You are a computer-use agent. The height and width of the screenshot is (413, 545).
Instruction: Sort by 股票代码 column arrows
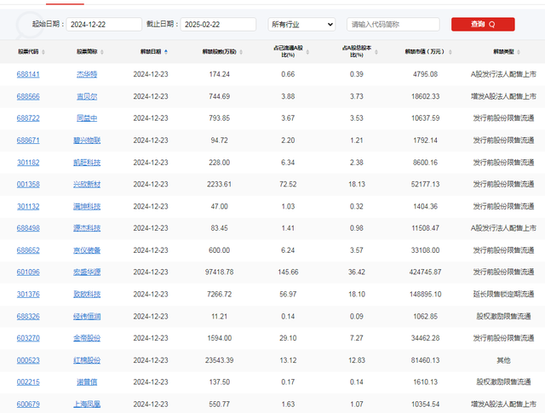tap(43, 52)
